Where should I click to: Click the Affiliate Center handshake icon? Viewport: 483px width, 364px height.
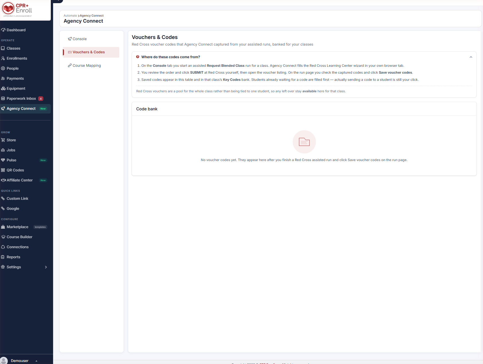tap(3, 180)
